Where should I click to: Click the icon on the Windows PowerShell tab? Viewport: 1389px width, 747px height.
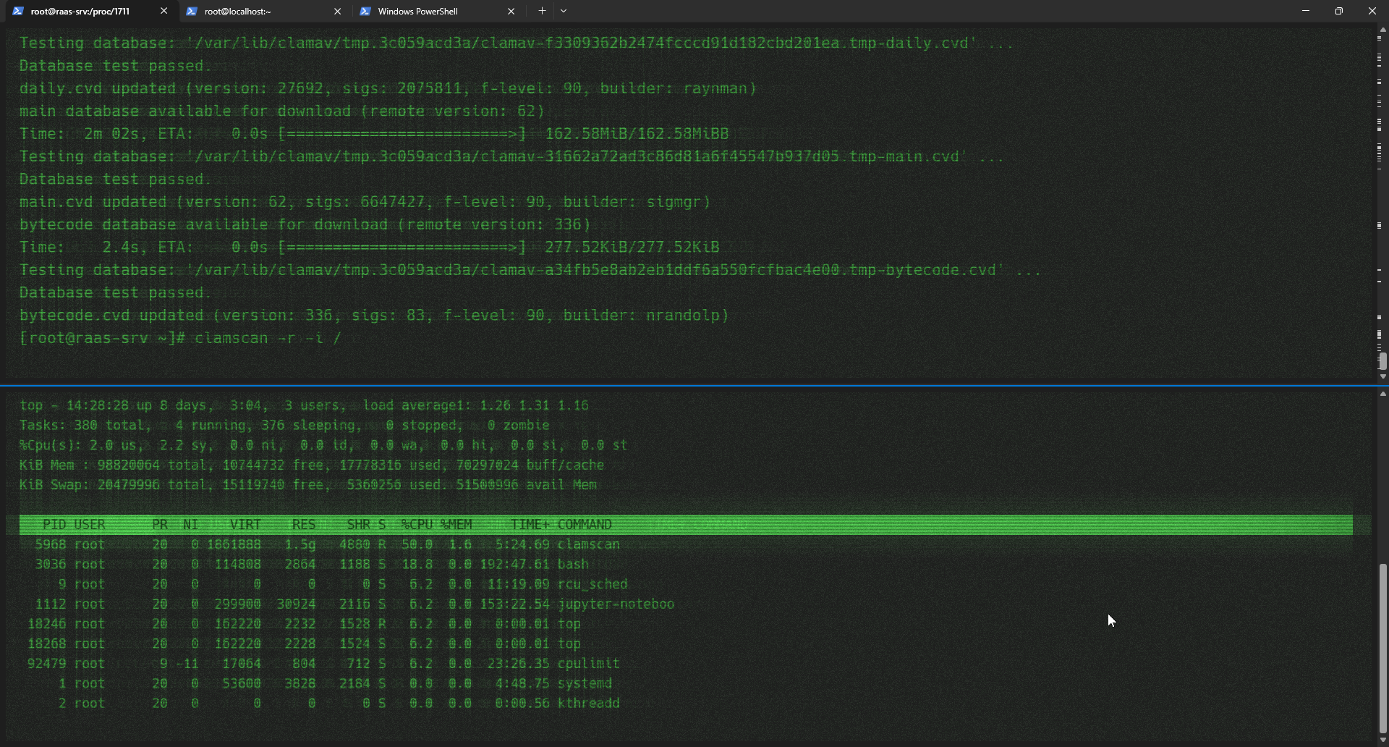pos(365,11)
